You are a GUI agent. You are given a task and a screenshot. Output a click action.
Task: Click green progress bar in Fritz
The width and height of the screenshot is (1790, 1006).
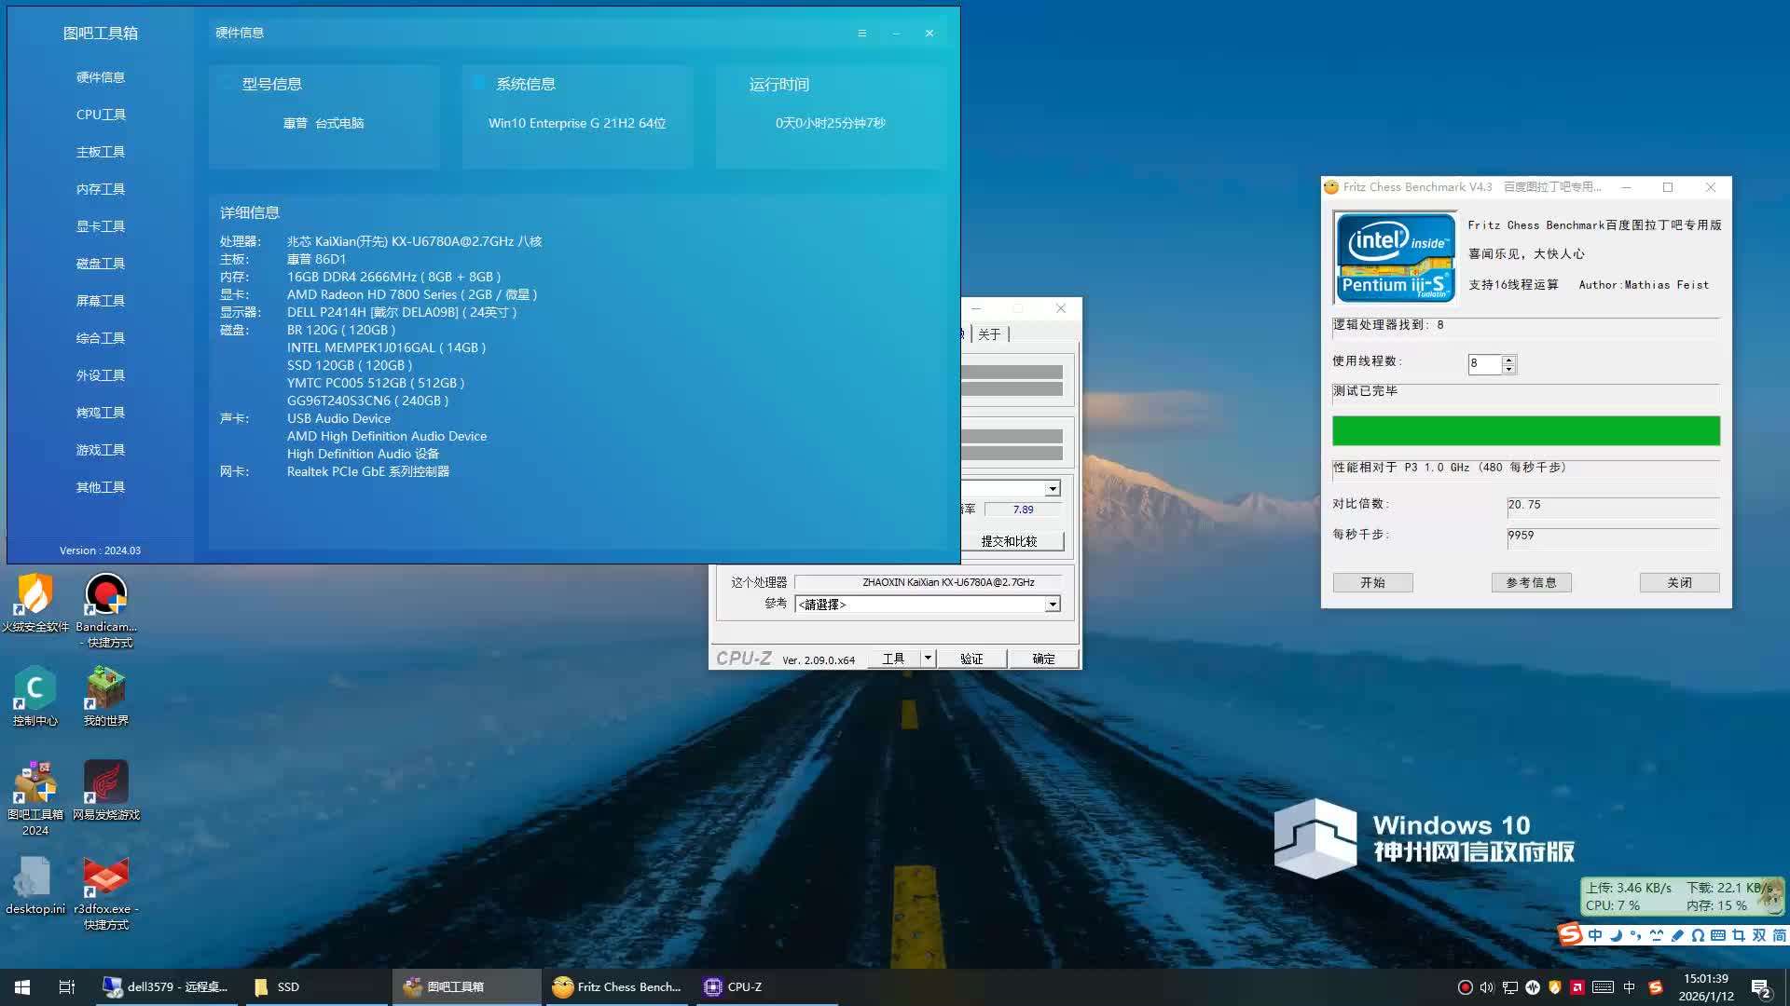coord(1525,430)
